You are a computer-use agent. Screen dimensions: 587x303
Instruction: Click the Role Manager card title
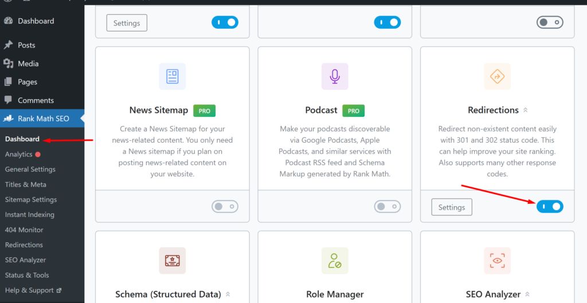(x=335, y=294)
